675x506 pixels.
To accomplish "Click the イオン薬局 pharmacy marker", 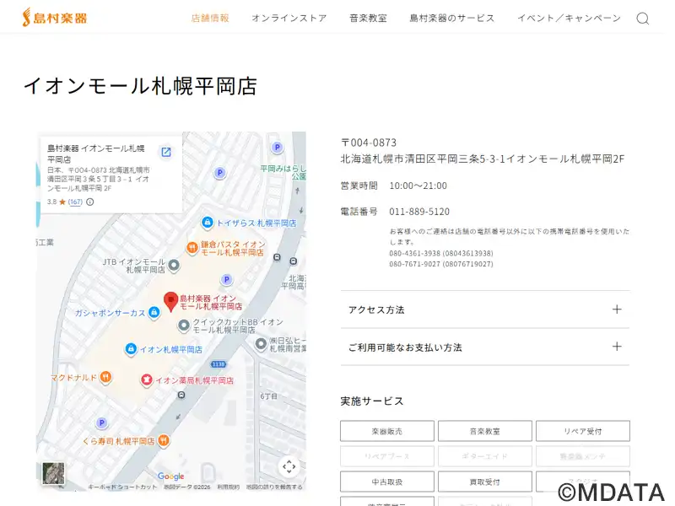I will pyautogui.click(x=147, y=380).
